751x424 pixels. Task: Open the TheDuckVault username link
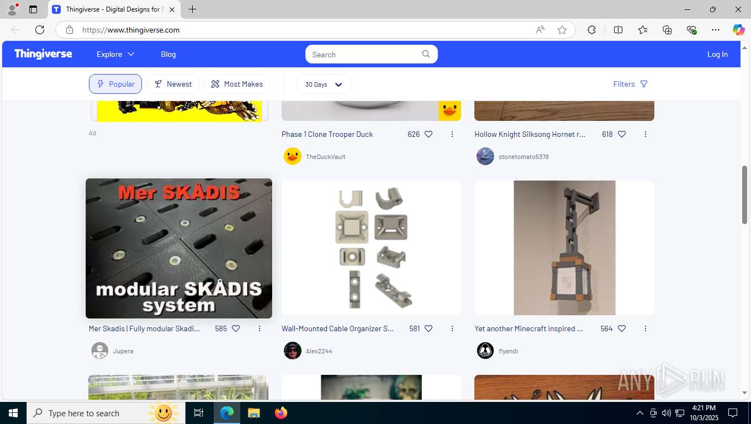click(x=326, y=157)
